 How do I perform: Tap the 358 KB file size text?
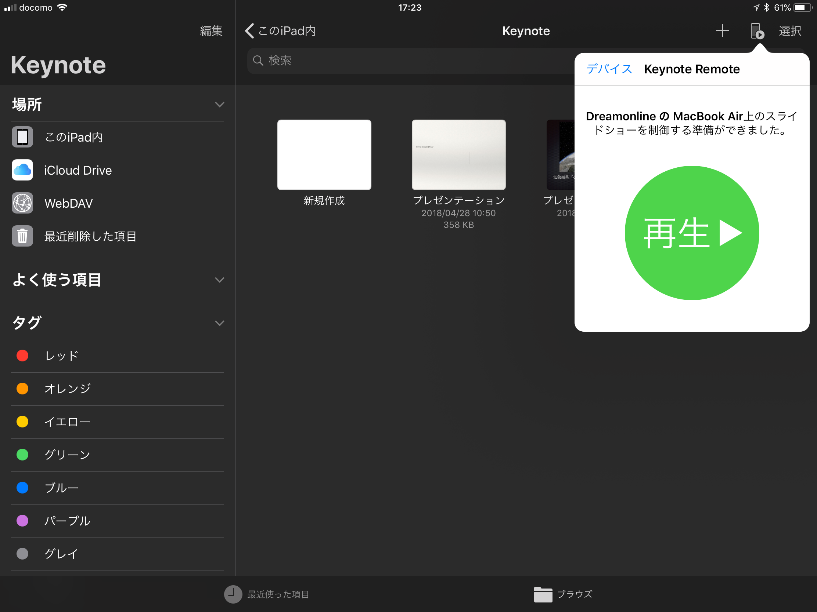(x=459, y=225)
